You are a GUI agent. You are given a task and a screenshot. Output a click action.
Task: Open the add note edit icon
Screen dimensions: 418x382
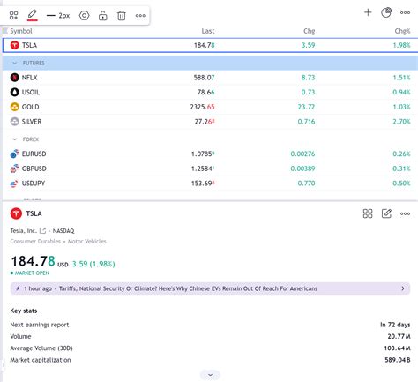coord(386,213)
